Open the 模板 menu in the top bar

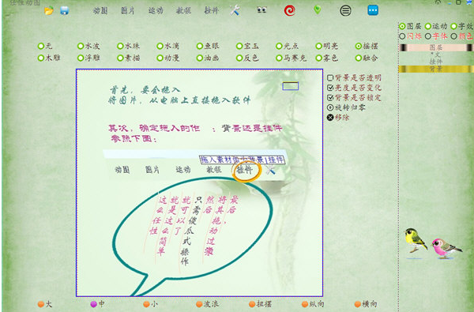[x=183, y=11]
